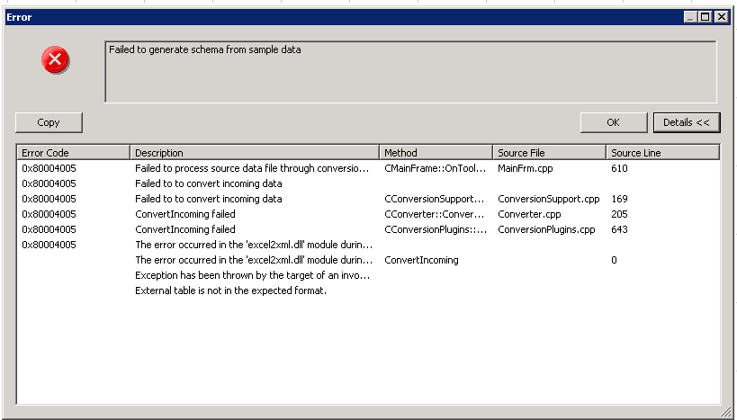The height and width of the screenshot is (420, 737).
Task: Copy the error details with Copy button
Action: [49, 122]
